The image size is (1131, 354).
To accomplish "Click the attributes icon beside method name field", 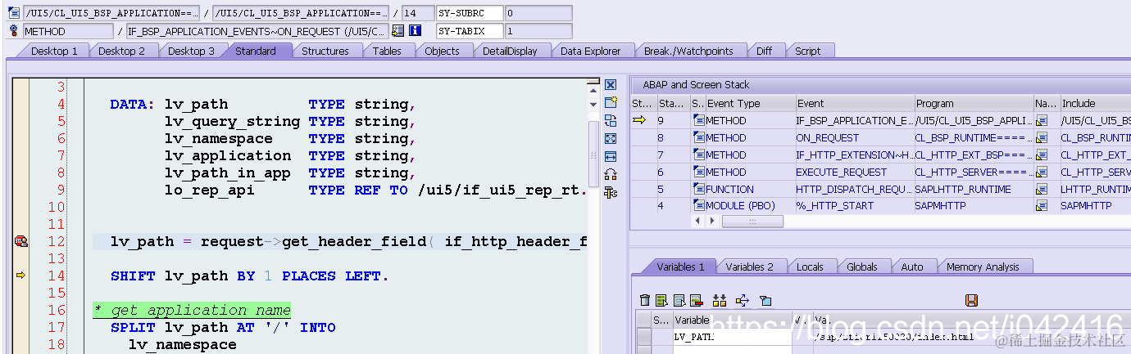I will 398,31.
